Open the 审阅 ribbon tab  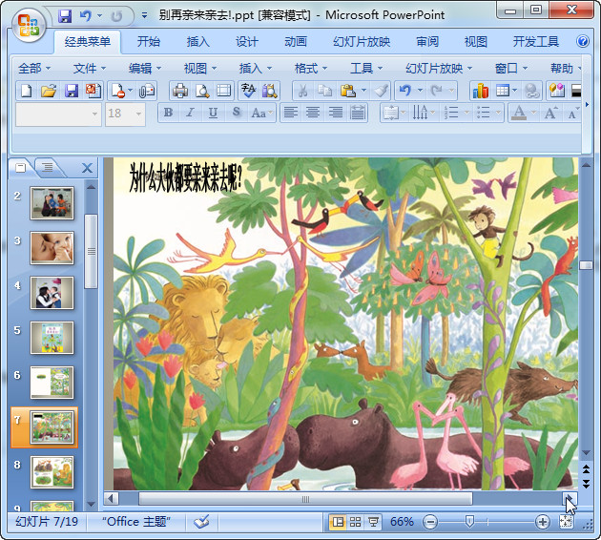coord(427,41)
